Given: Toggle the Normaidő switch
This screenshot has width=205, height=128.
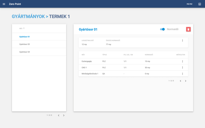Looking at the screenshot, I should tap(162, 29).
